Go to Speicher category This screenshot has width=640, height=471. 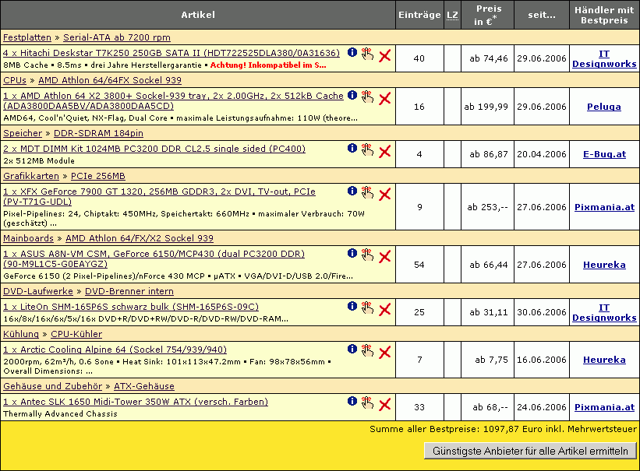pyautogui.click(x=23, y=133)
